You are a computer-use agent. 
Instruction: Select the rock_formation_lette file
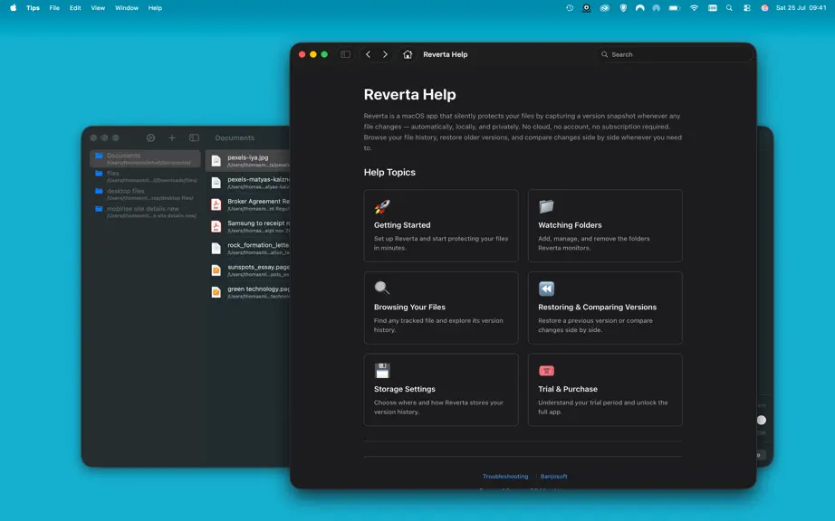click(x=247, y=248)
